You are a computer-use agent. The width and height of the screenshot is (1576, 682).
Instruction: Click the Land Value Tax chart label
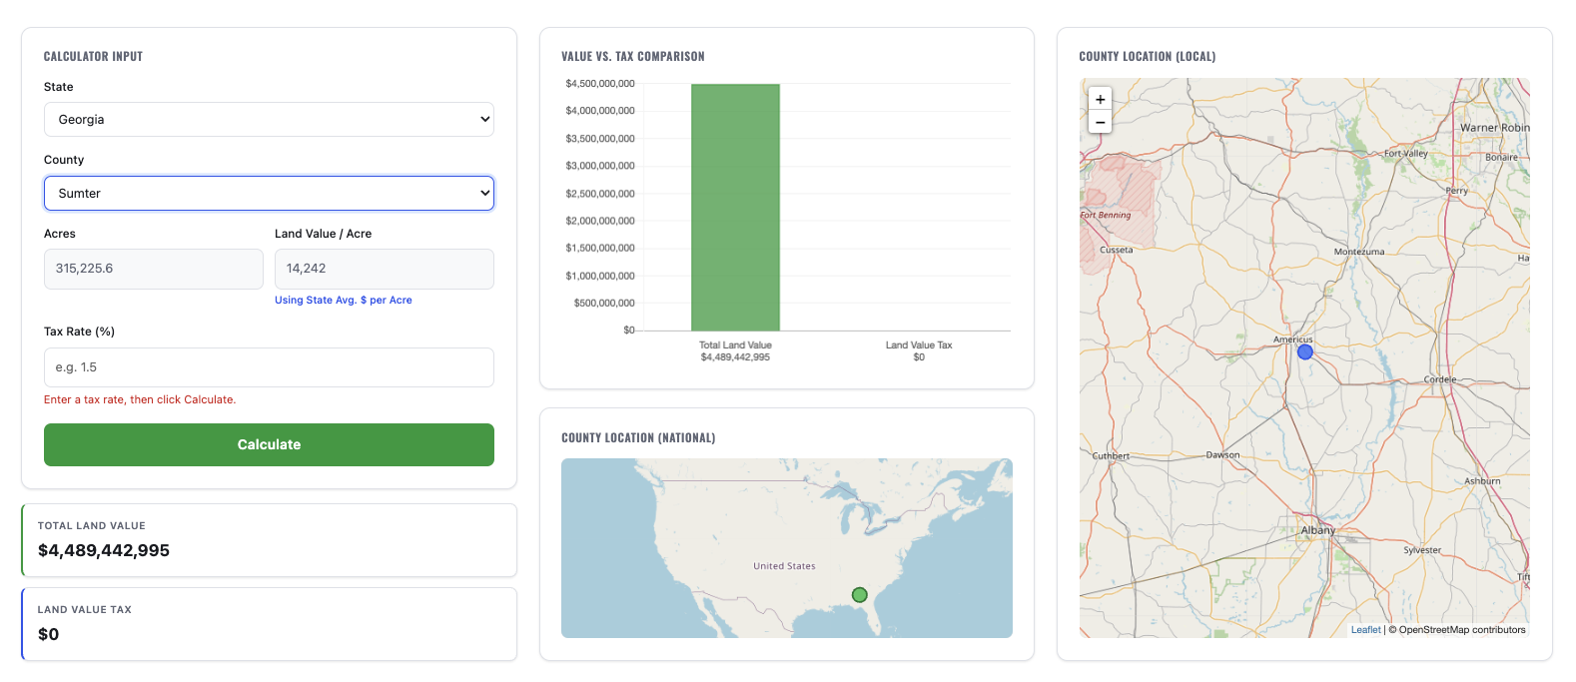pos(918,345)
